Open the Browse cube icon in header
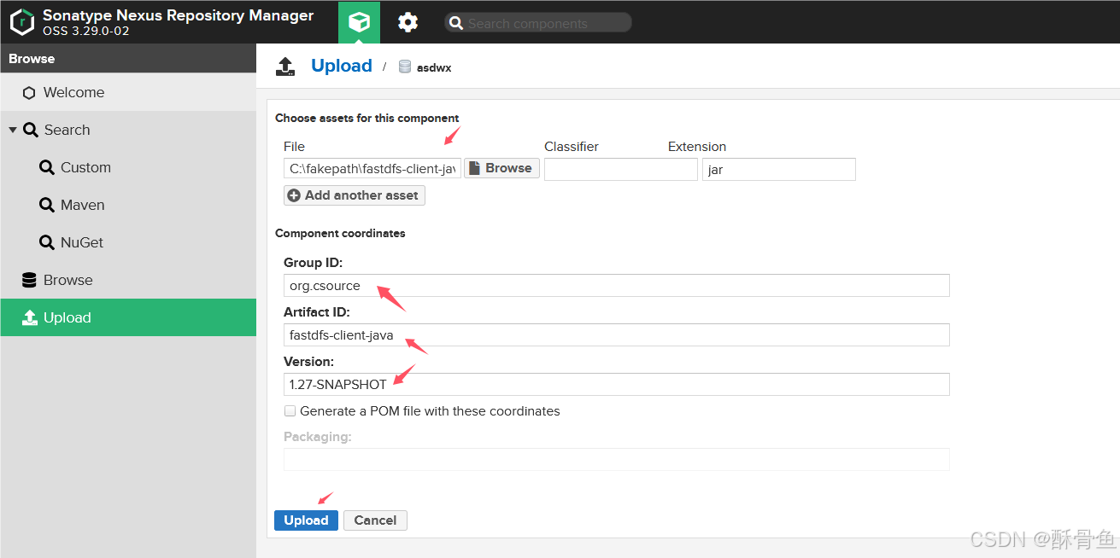Screen dimensions: 1120x558 [360, 22]
